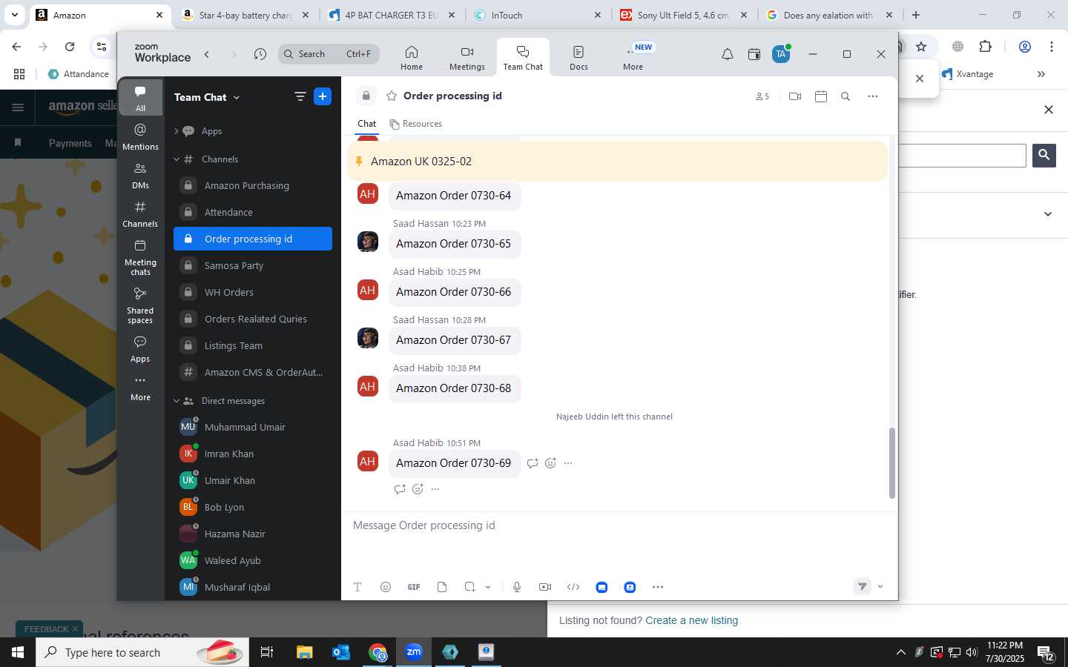Open the chat with Bob Lyon

pyautogui.click(x=252, y=507)
